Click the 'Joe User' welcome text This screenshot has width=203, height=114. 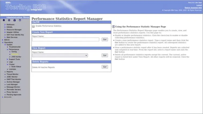[198, 3]
